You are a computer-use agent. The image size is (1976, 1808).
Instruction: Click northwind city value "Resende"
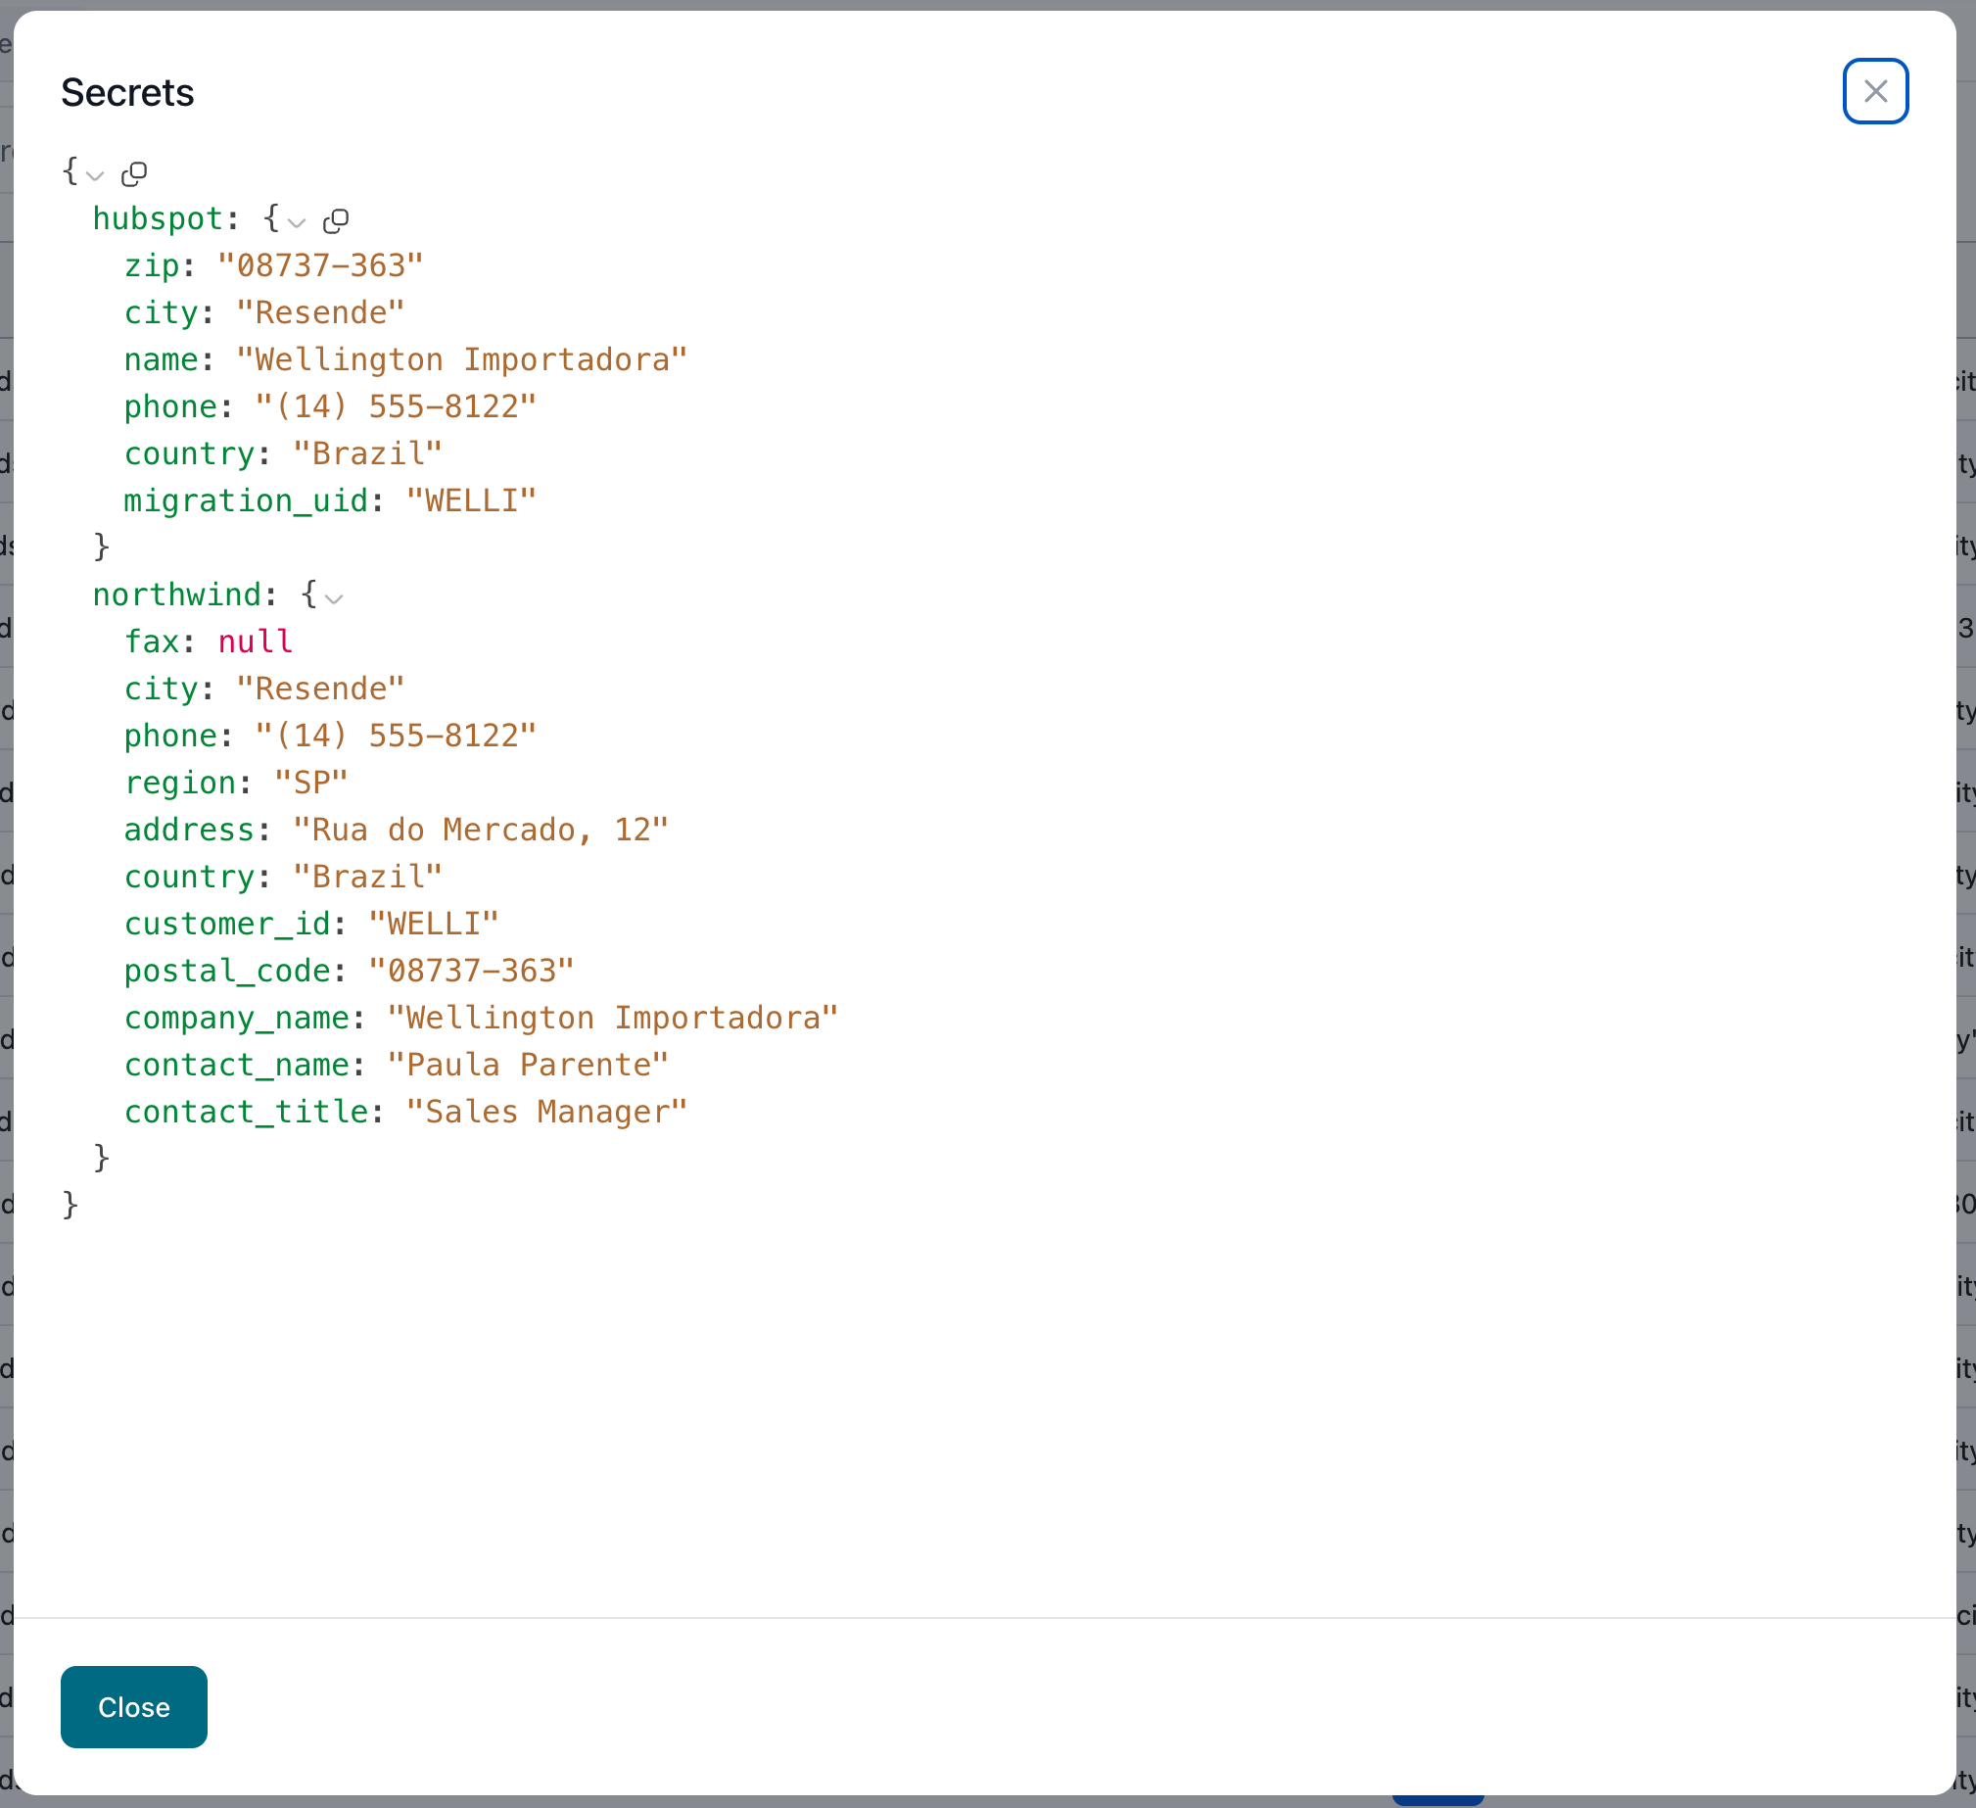320,689
